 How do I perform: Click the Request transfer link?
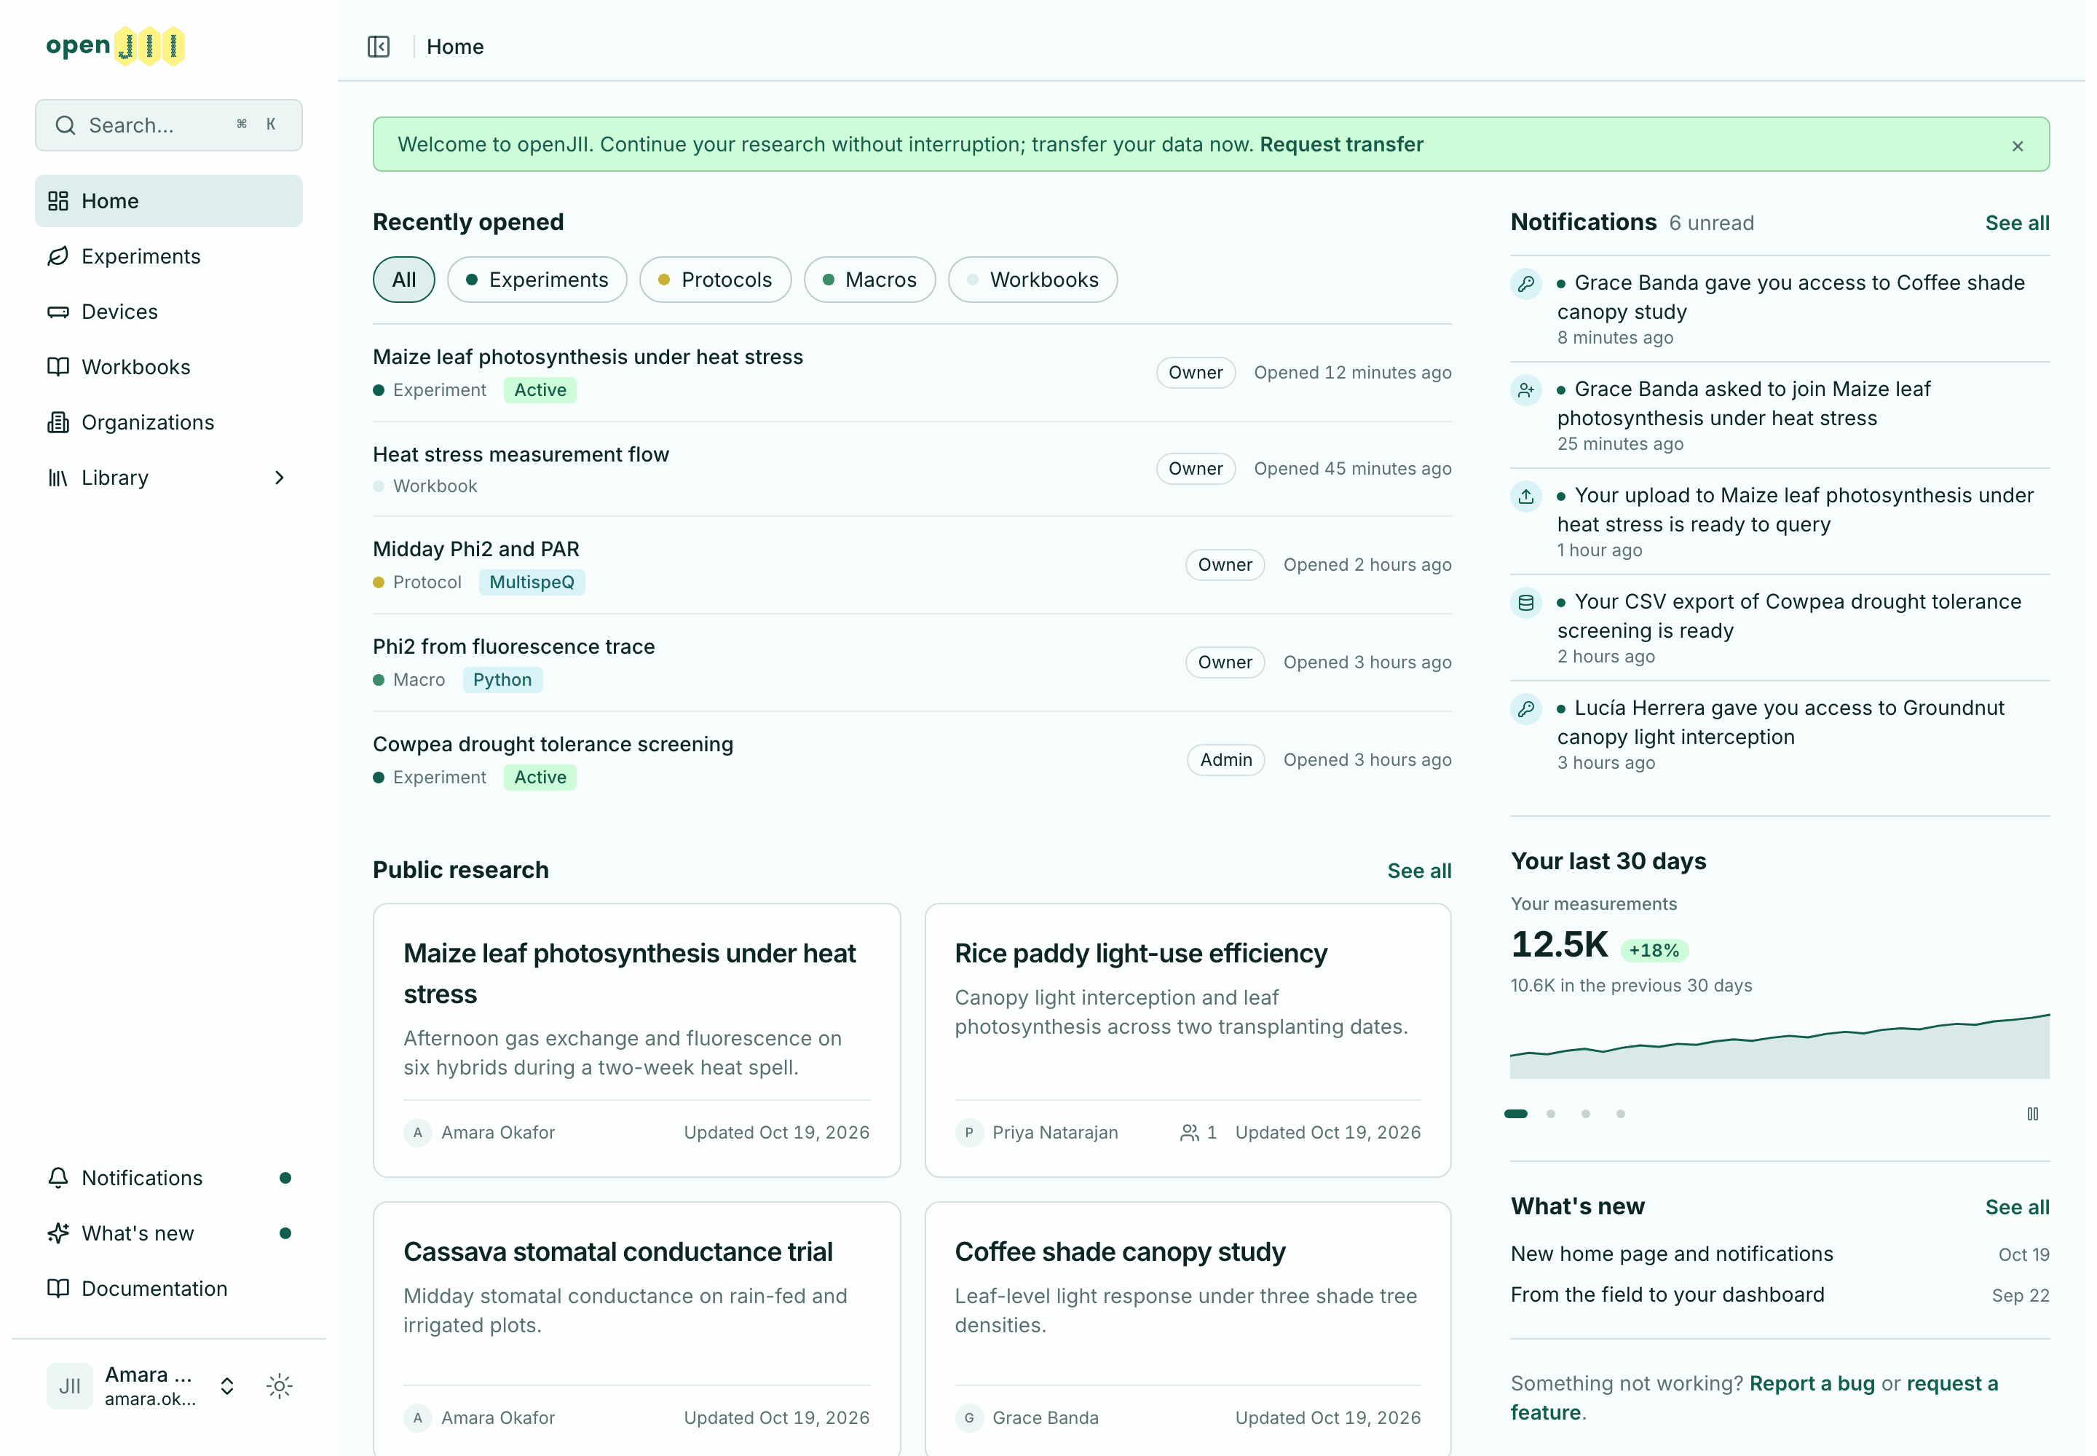tap(1340, 144)
